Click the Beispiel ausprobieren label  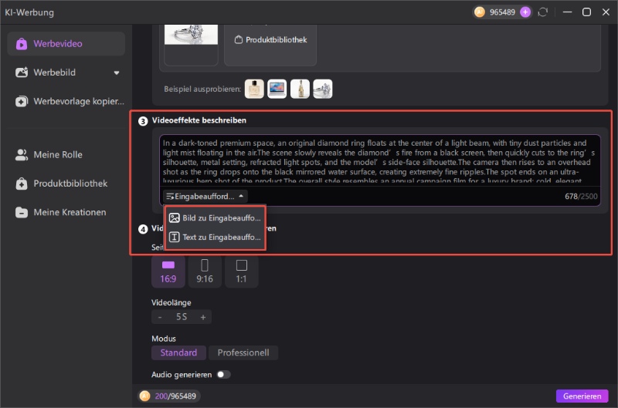[x=202, y=89]
